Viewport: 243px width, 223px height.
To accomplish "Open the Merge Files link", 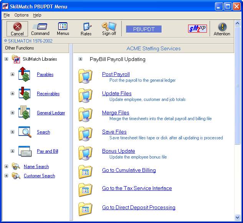I will coord(116,113).
